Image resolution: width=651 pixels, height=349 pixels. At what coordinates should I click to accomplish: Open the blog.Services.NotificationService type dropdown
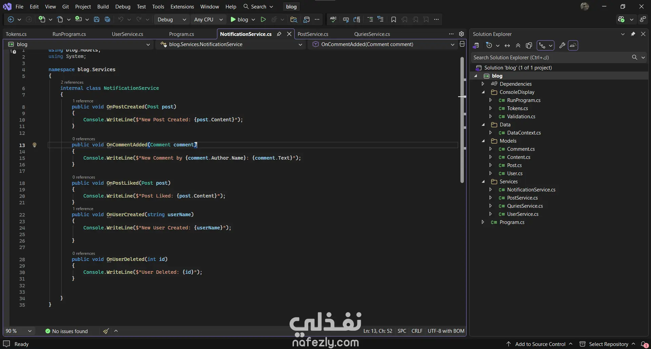click(x=231, y=44)
